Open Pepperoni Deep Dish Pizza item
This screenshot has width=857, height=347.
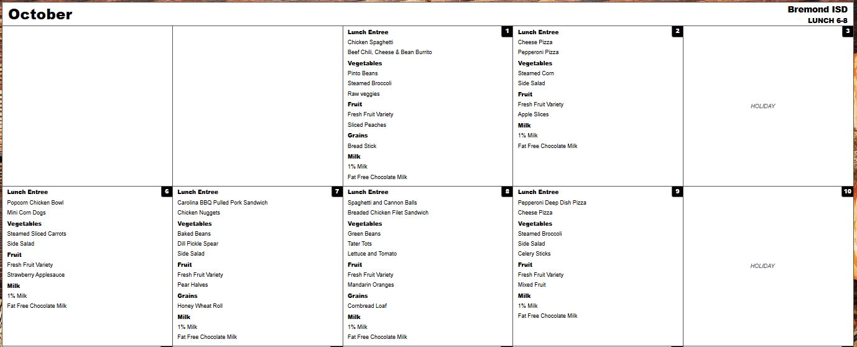click(552, 203)
